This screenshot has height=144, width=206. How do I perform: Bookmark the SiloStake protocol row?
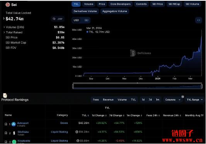6,133
